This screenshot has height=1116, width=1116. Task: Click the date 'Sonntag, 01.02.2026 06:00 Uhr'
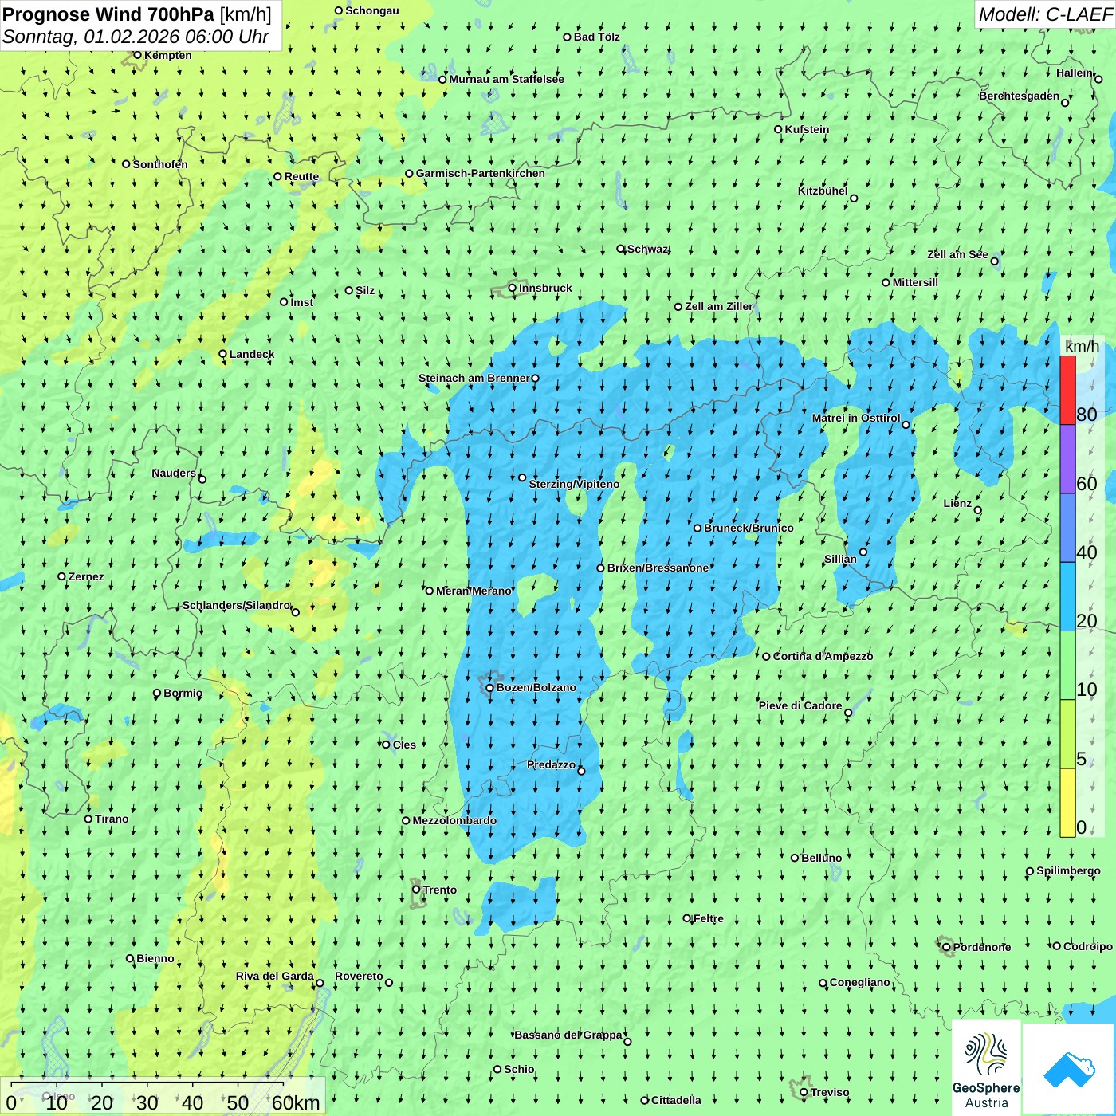[x=136, y=37]
